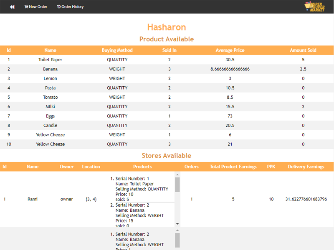Click Banana's amount sold value 2.5
The width and height of the screenshot is (334, 250).
[303, 69]
